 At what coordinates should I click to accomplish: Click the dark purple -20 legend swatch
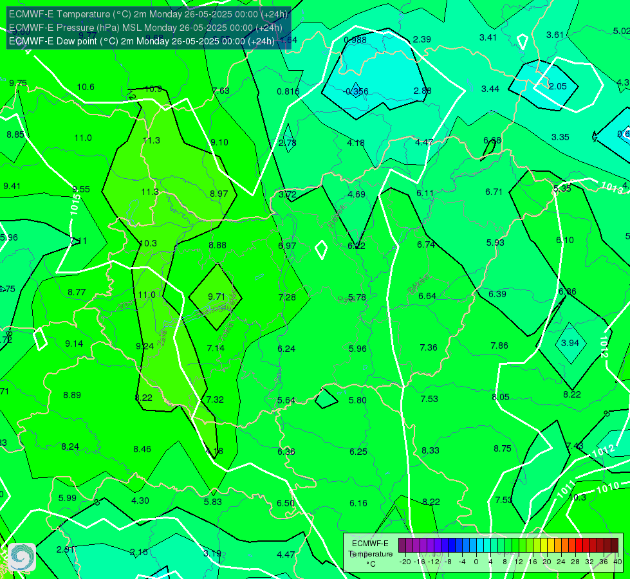tap(402, 546)
